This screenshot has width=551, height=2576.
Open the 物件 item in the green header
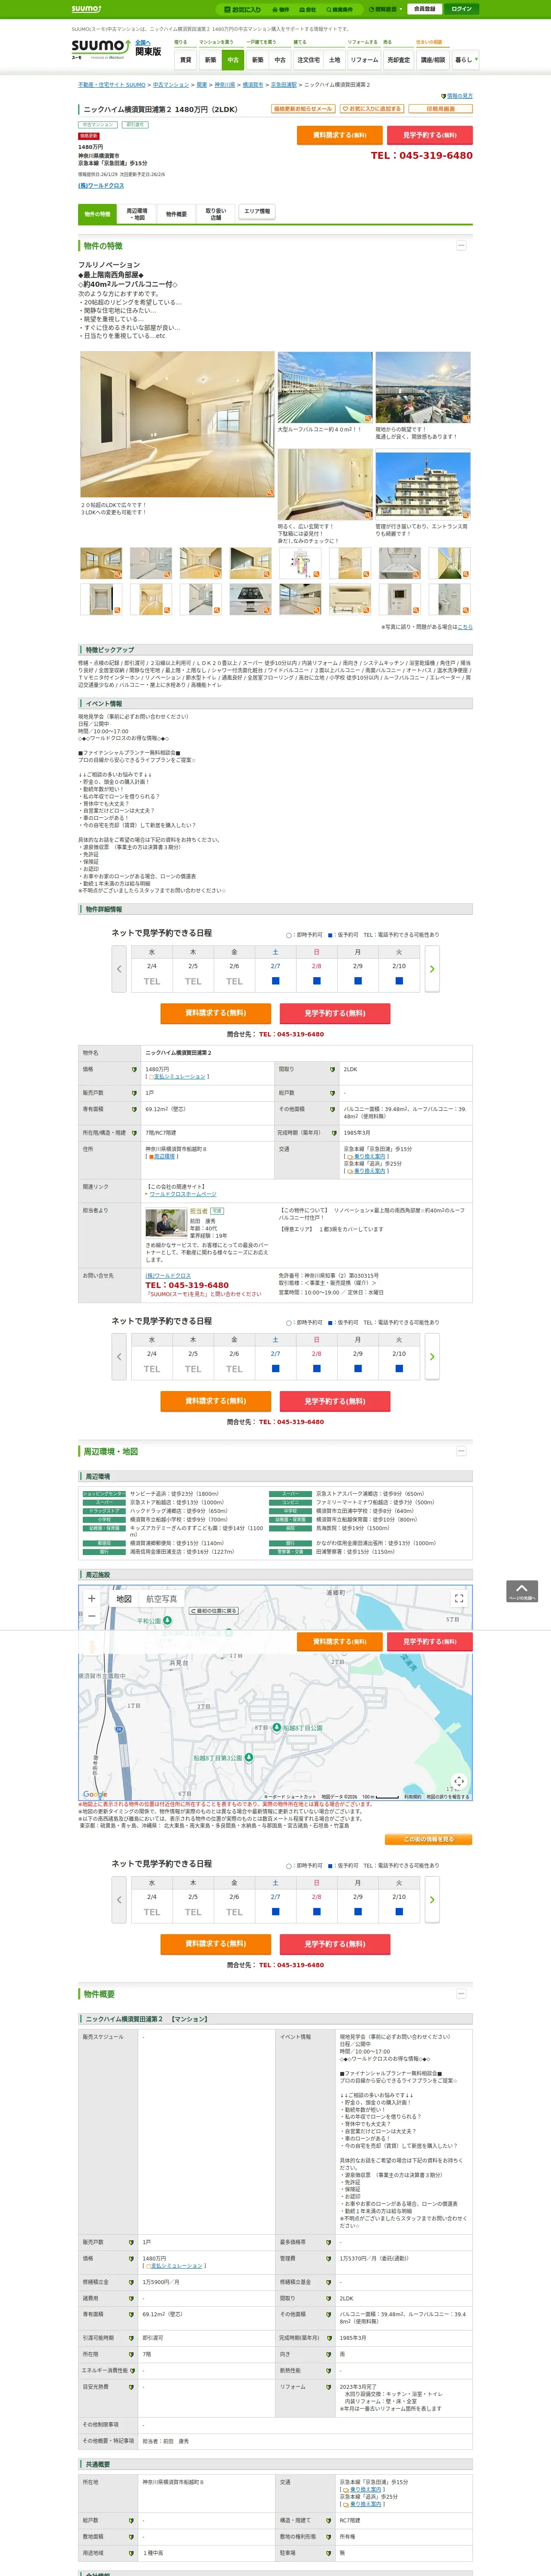pos(281,9)
